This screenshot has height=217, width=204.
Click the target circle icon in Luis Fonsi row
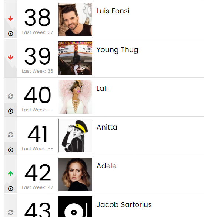[x=11, y=34]
